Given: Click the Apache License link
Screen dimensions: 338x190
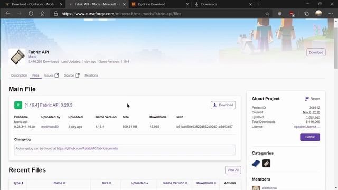Looking at the screenshot, I should click(x=307, y=127).
